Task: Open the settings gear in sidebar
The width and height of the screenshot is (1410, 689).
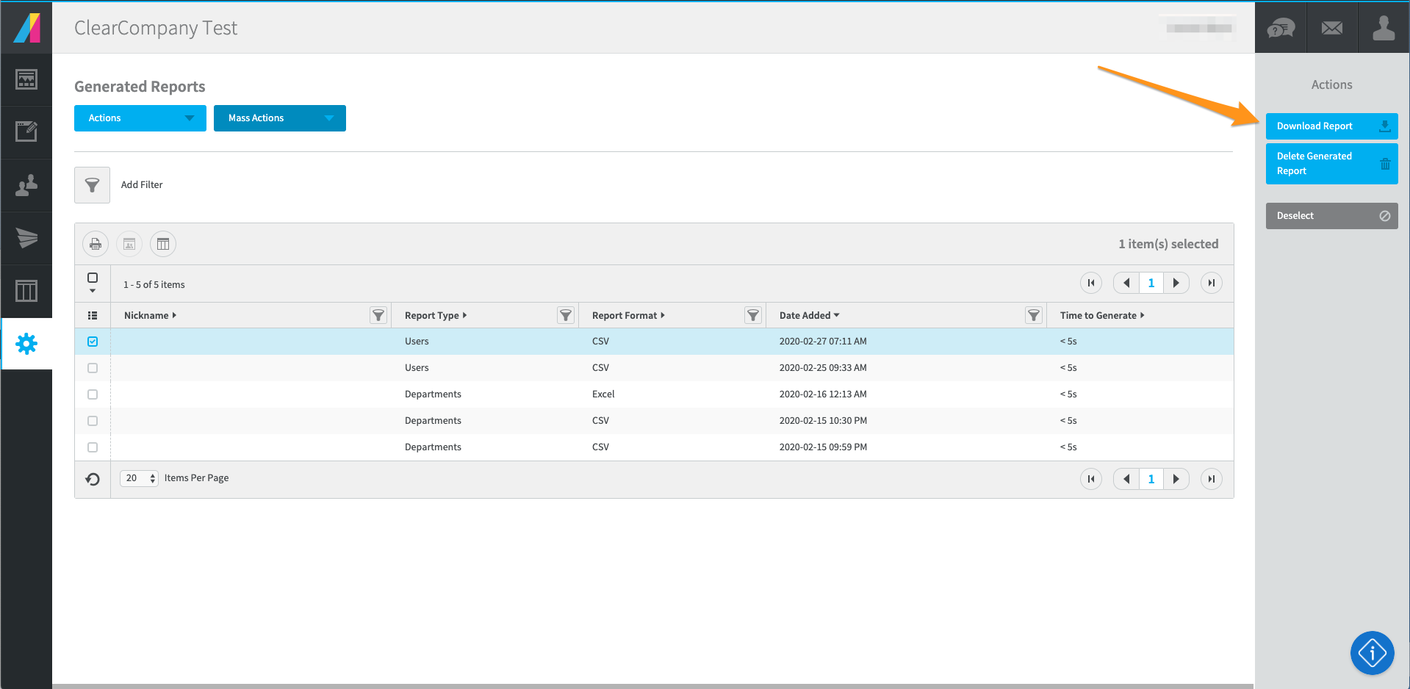Action: point(26,344)
